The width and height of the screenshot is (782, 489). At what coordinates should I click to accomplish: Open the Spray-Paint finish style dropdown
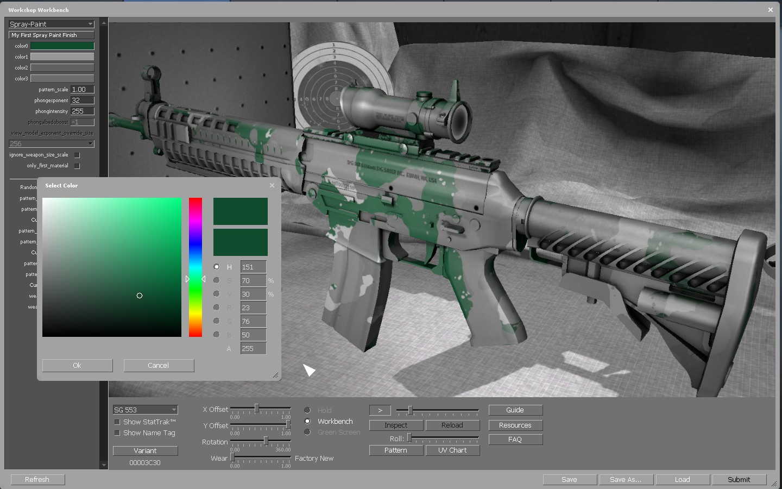click(x=52, y=24)
